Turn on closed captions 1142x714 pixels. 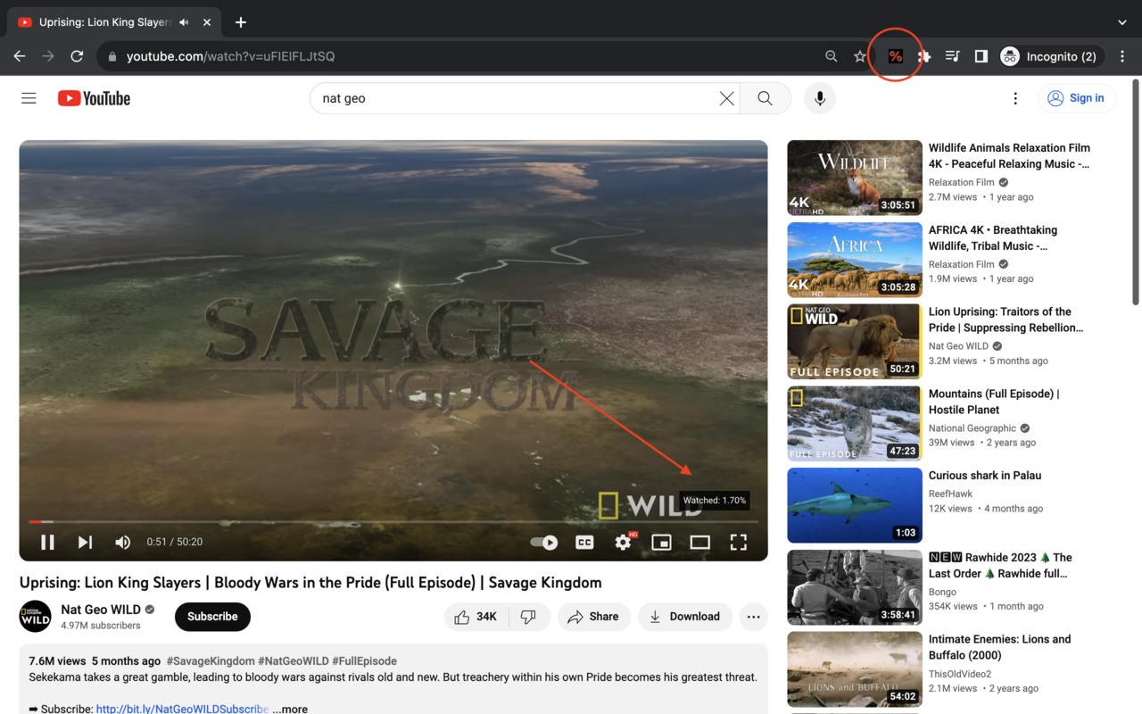tap(584, 542)
